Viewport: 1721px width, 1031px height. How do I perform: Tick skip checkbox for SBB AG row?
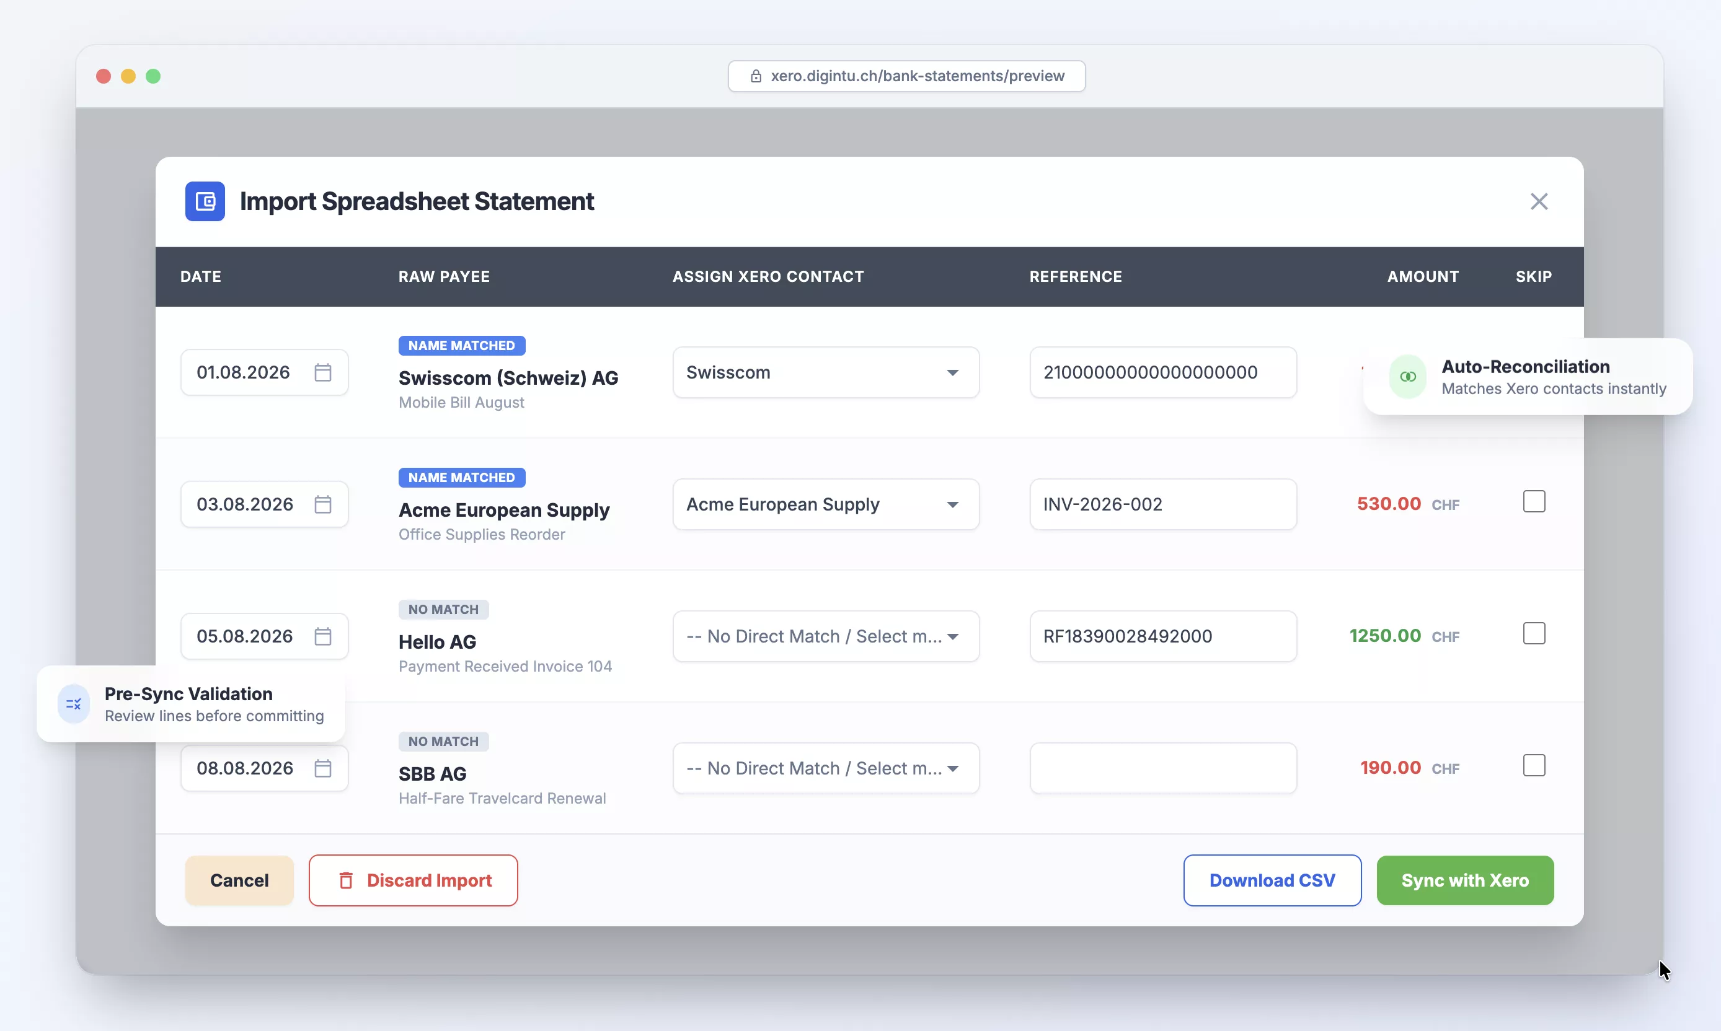[1534, 766]
